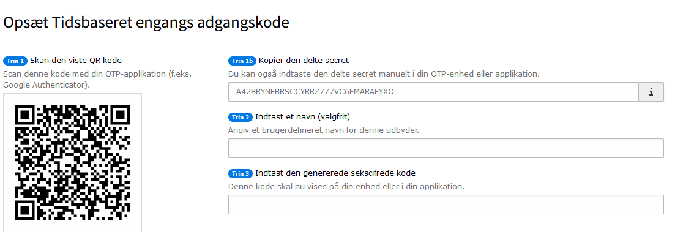
Task: Click the 'Kopier den delte secret' label
Action: click(x=304, y=60)
